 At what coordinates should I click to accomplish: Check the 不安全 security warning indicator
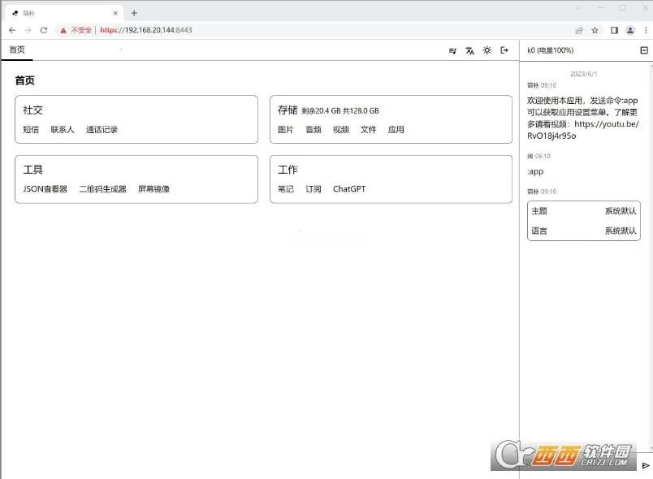(79, 30)
